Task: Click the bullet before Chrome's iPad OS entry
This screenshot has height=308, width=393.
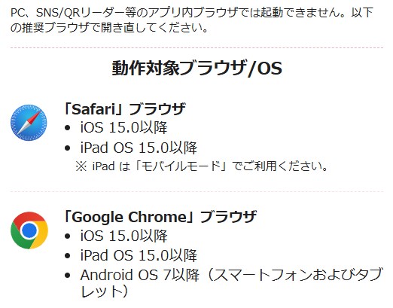Action: click(x=67, y=256)
